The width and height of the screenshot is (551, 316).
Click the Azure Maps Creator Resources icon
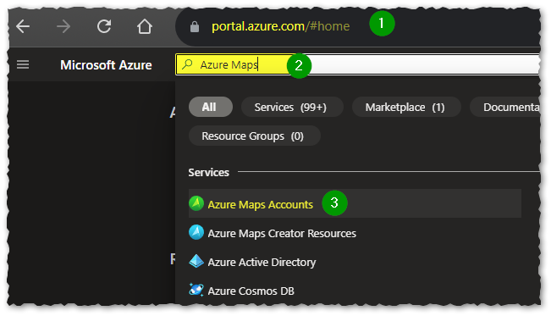(196, 232)
